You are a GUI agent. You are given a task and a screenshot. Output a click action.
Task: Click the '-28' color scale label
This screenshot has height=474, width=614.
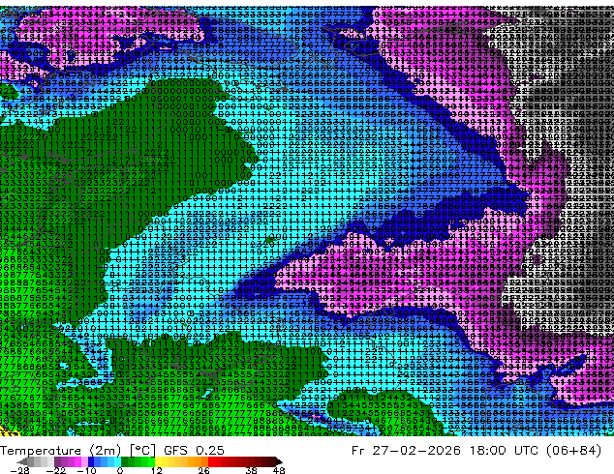click(x=19, y=470)
